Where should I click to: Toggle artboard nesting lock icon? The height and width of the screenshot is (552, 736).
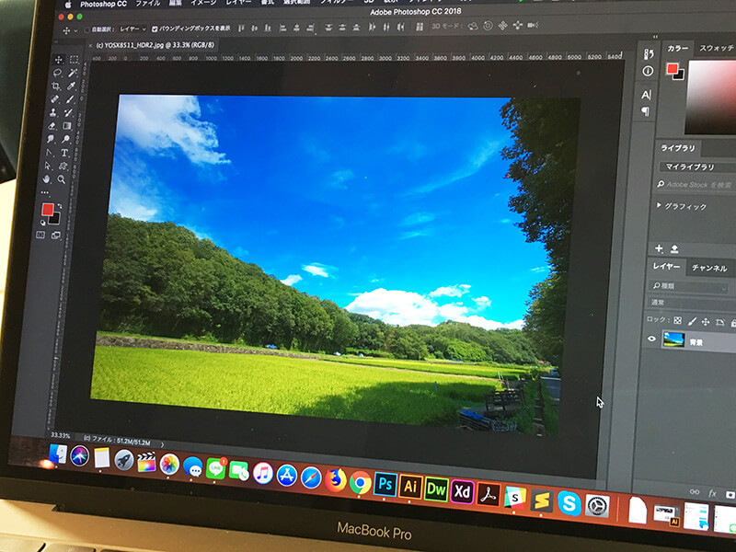[x=719, y=322]
